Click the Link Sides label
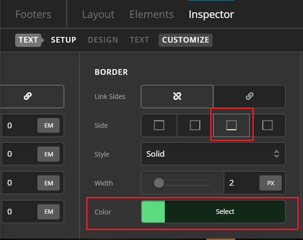The image size is (303, 240). [110, 97]
